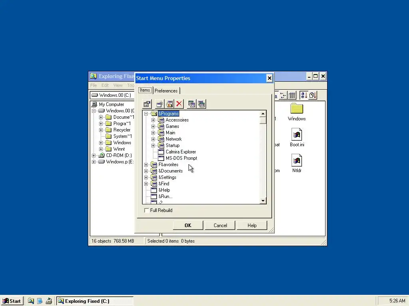The width and height of the screenshot is (409, 306).
Task: Expand the Accessoires node
Action: (x=153, y=120)
